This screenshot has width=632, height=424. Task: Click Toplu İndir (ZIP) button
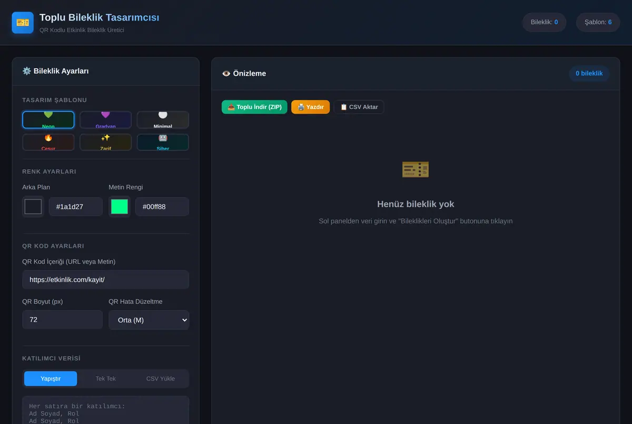click(x=254, y=107)
